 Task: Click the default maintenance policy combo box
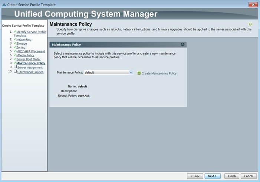point(108,72)
